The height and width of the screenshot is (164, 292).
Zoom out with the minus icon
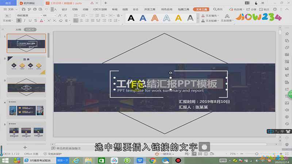(242, 154)
